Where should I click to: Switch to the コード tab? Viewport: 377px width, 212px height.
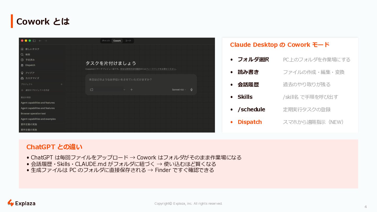point(128,41)
